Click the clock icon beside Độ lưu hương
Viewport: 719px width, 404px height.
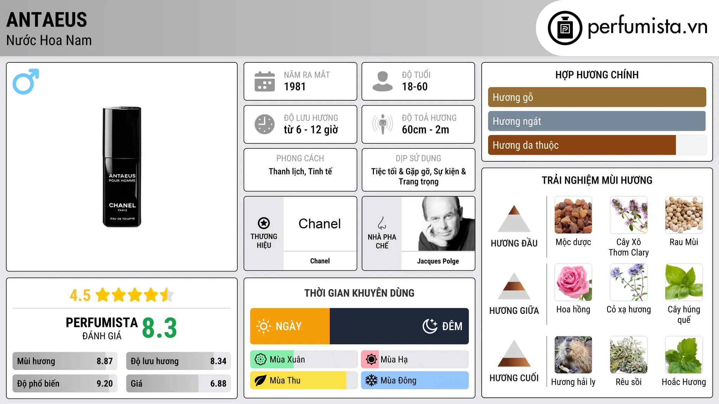point(265,124)
